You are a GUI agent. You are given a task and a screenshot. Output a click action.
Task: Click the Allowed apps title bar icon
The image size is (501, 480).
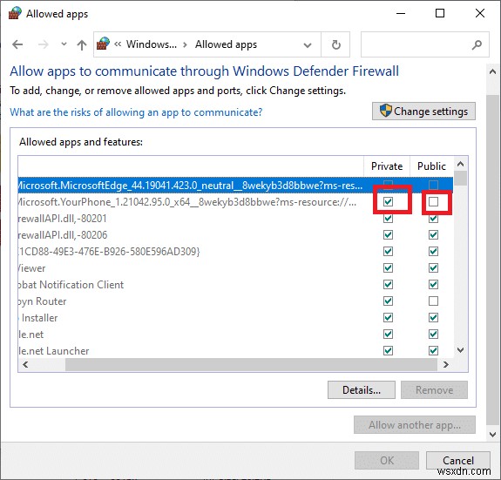(15, 13)
